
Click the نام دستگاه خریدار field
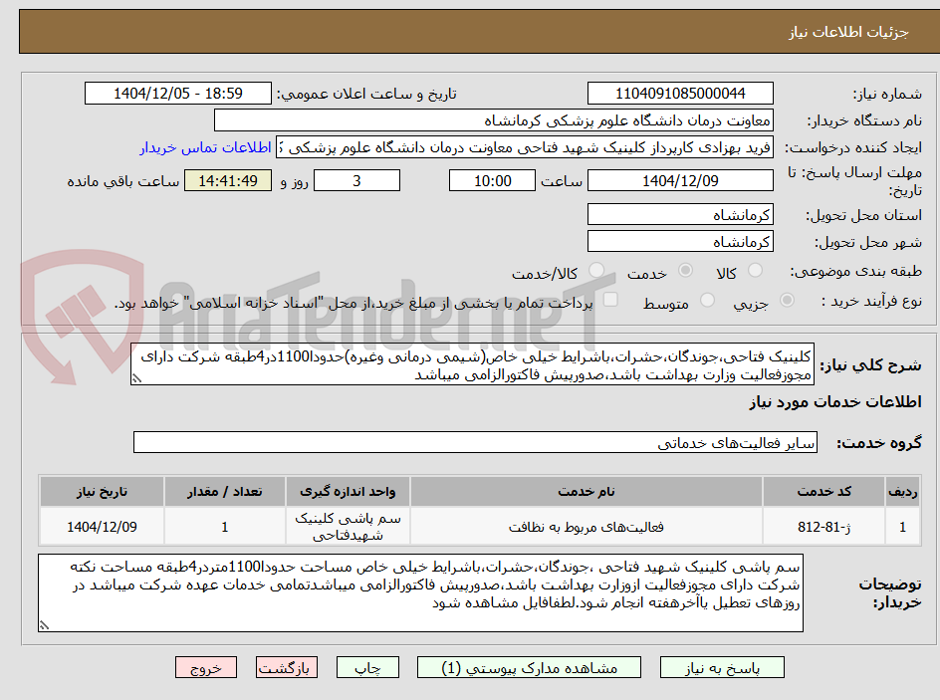coord(493,120)
